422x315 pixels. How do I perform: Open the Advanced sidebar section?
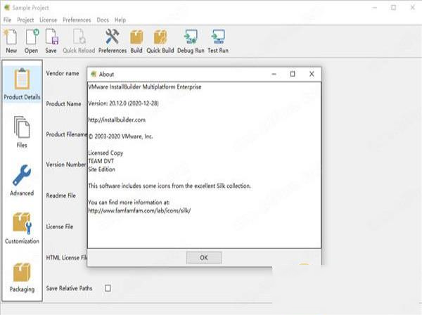click(22, 180)
